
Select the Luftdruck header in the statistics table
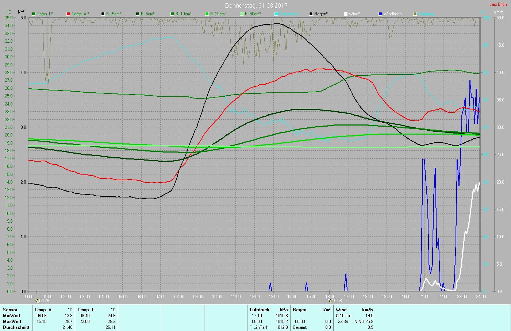click(260, 310)
